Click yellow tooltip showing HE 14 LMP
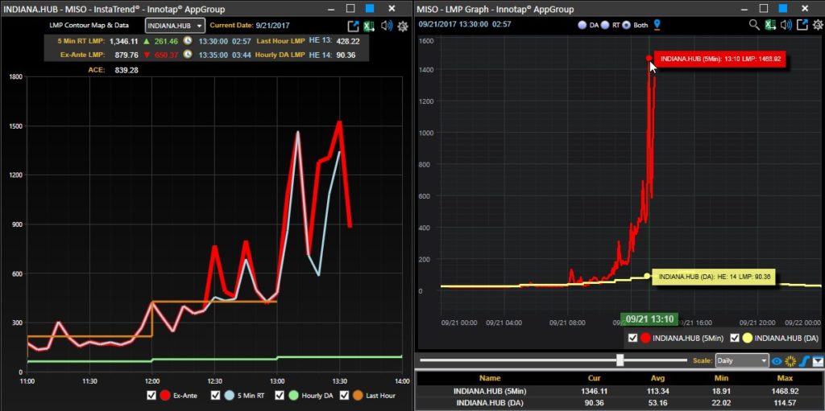This screenshot has width=825, height=411. (x=714, y=277)
